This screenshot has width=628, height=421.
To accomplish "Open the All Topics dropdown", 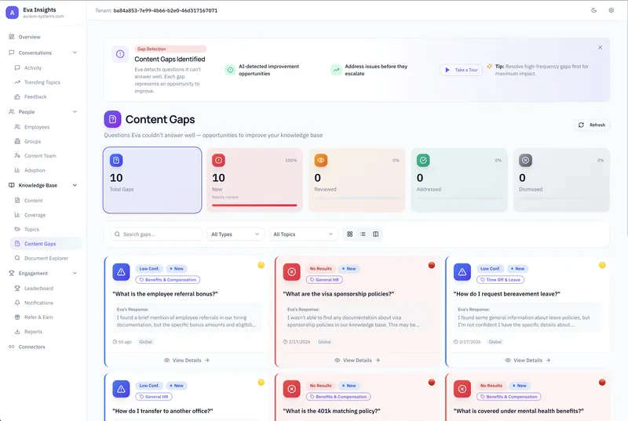I will tap(303, 234).
